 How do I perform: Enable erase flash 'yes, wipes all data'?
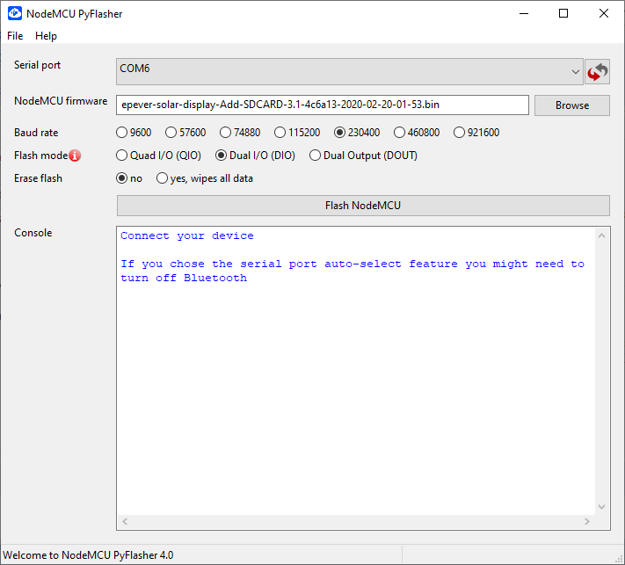pos(163,178)
